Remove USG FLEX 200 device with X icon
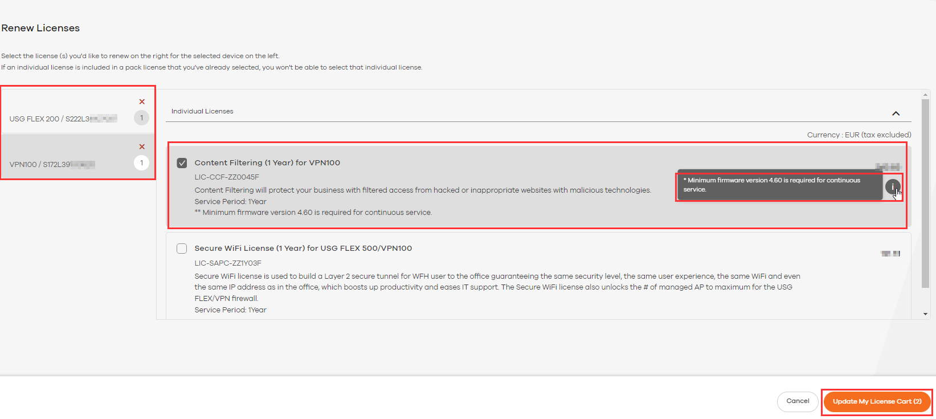 point(142,101)
